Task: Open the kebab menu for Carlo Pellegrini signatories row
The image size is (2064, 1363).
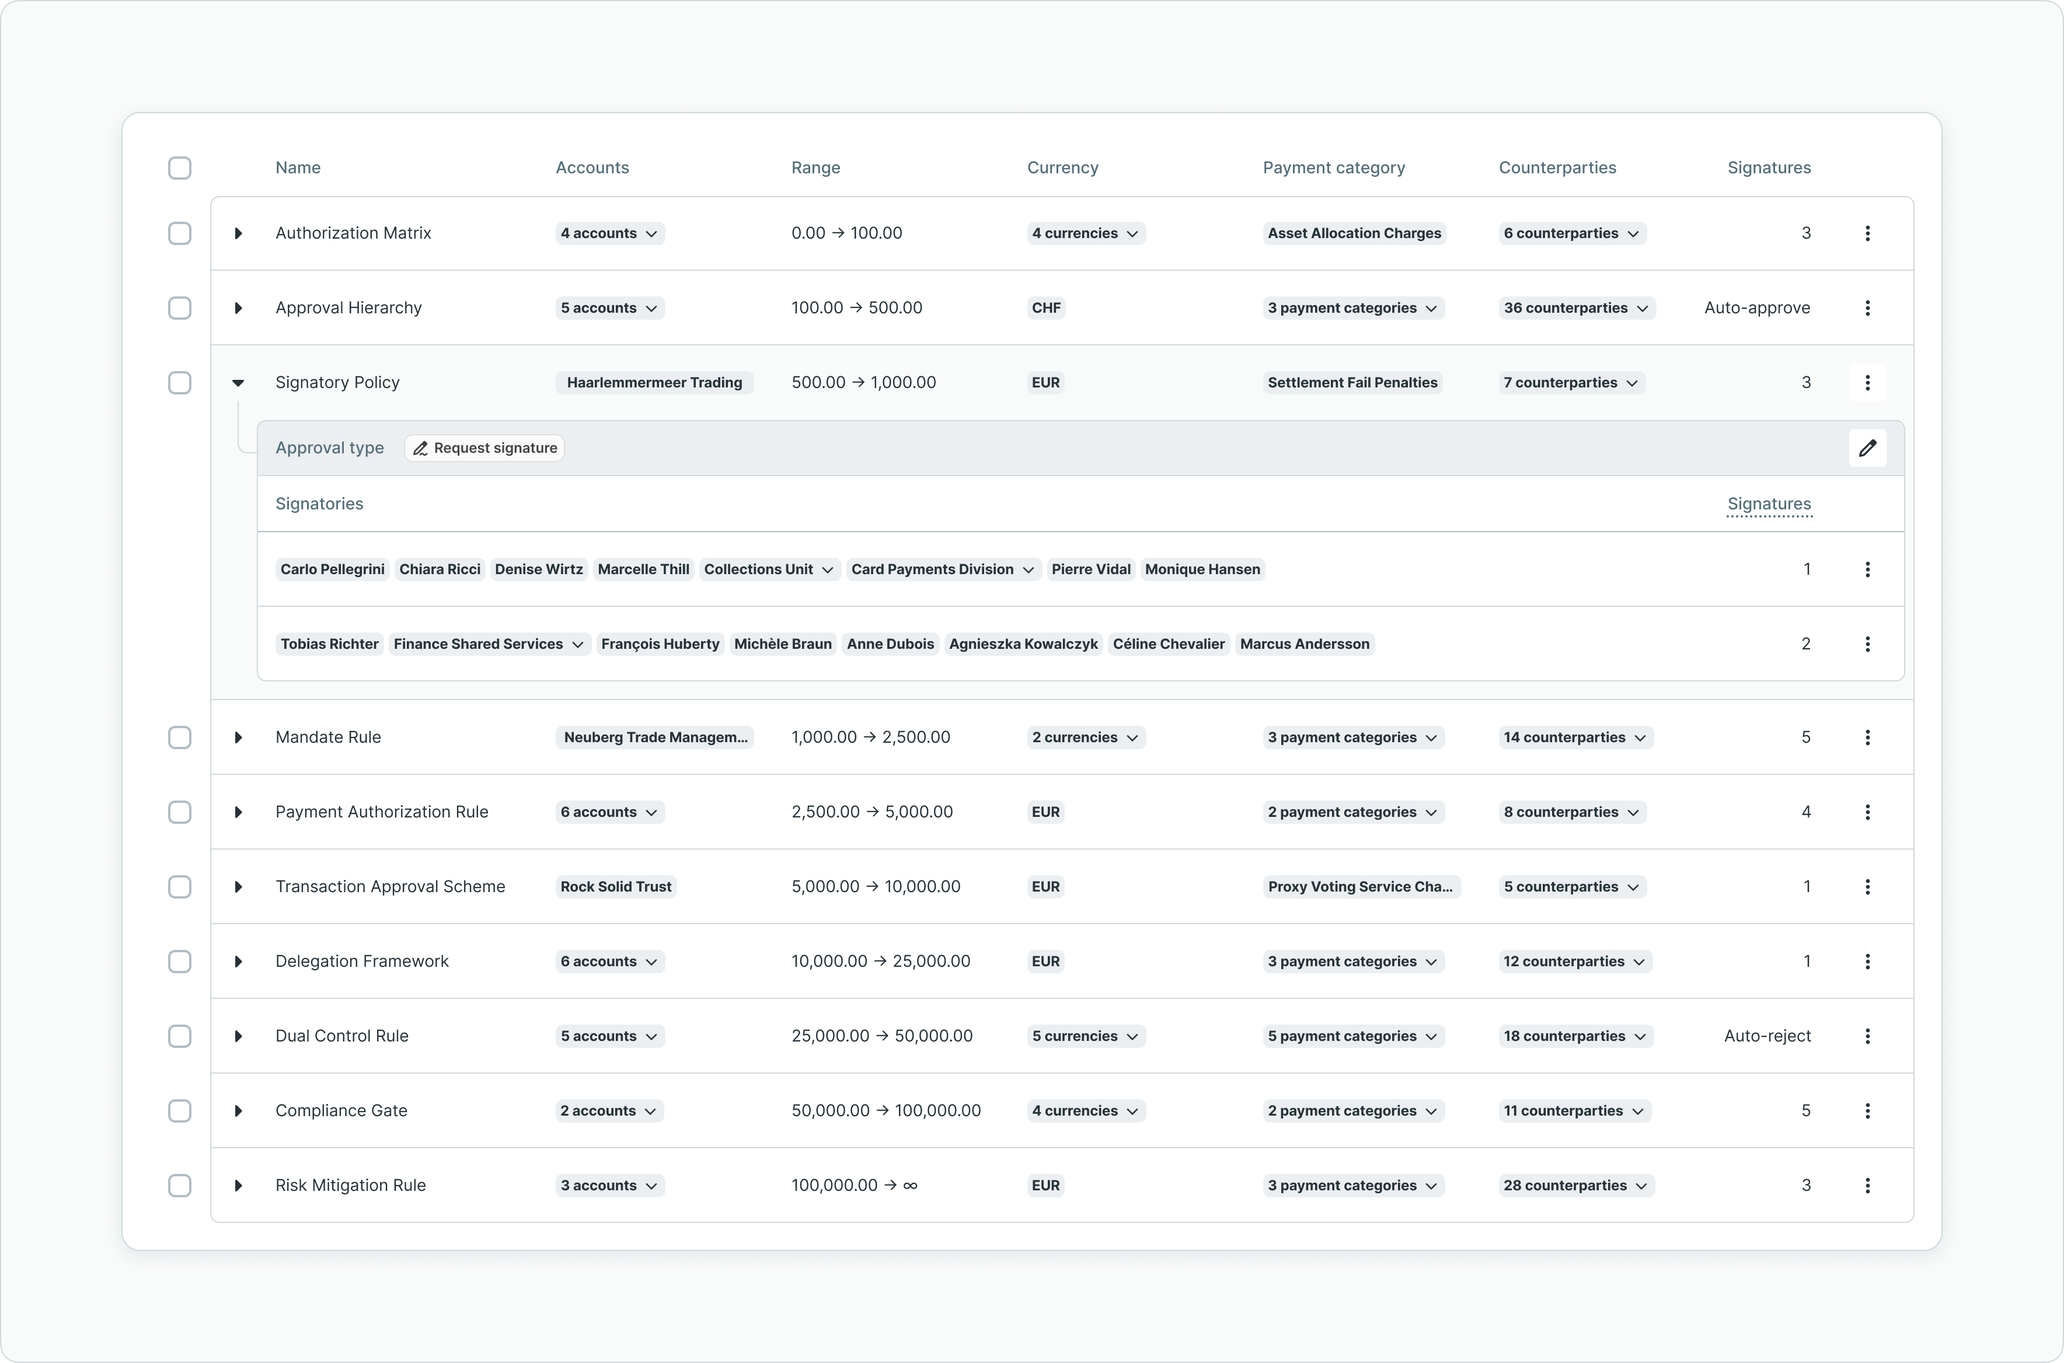Action: (1867, 569)
